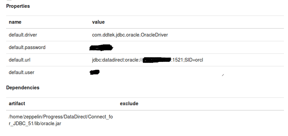Click the name column header

tap(15, 22)
